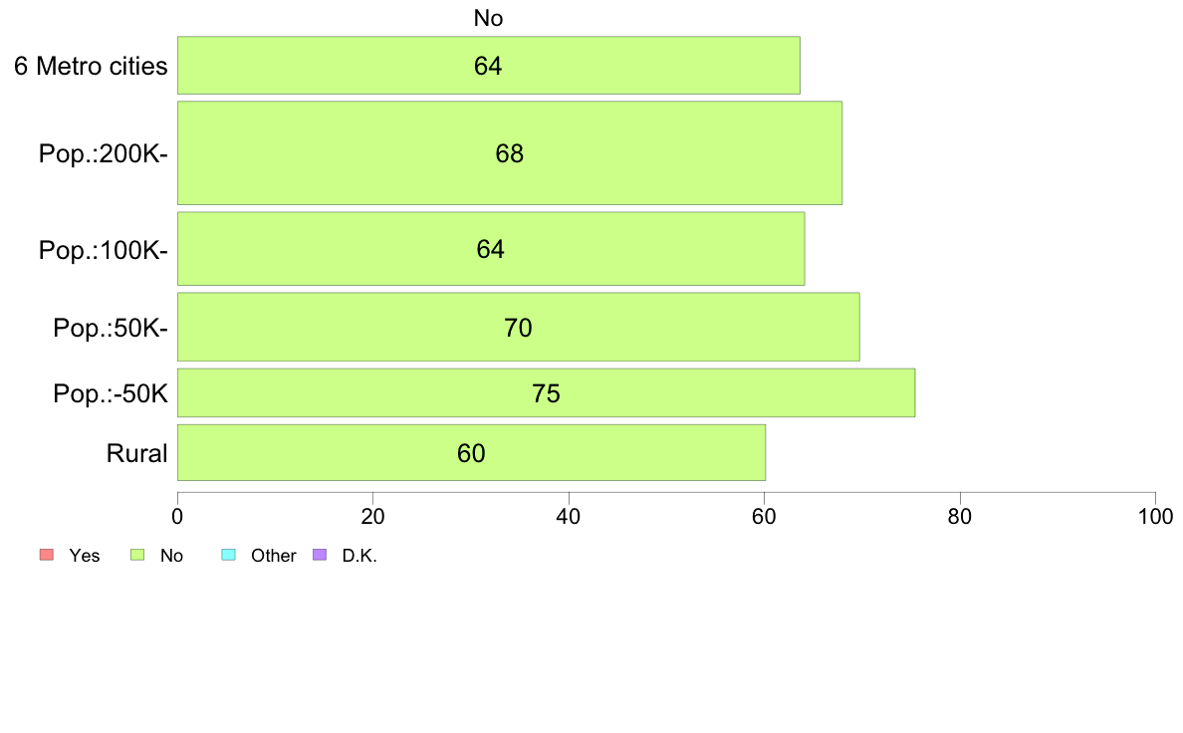Click the 6 Metro cities label
The height and width of the screenshot is (733, 1183).
pyautogui.click(x=91, y=67)
